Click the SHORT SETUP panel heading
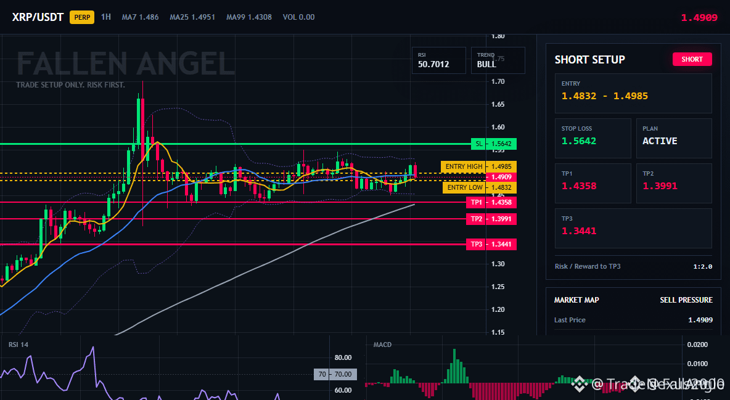The image size is (730, 400). click(x=589, y=60)
